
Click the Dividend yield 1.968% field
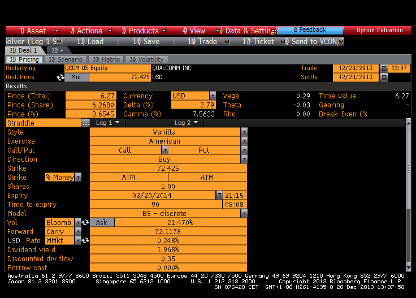point(168,250)
